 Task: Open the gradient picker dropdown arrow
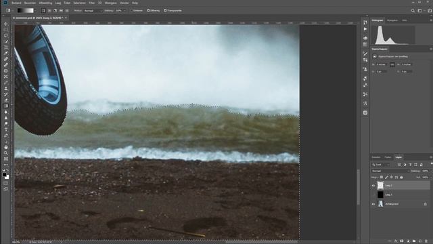coord(35,11)
